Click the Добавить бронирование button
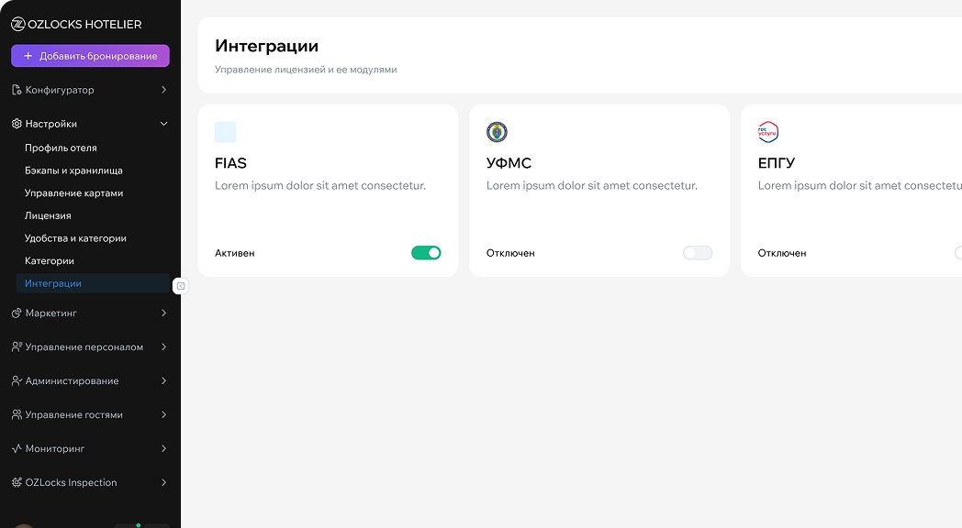The width and height of the screenshot is (962, 528). point(90,56)
